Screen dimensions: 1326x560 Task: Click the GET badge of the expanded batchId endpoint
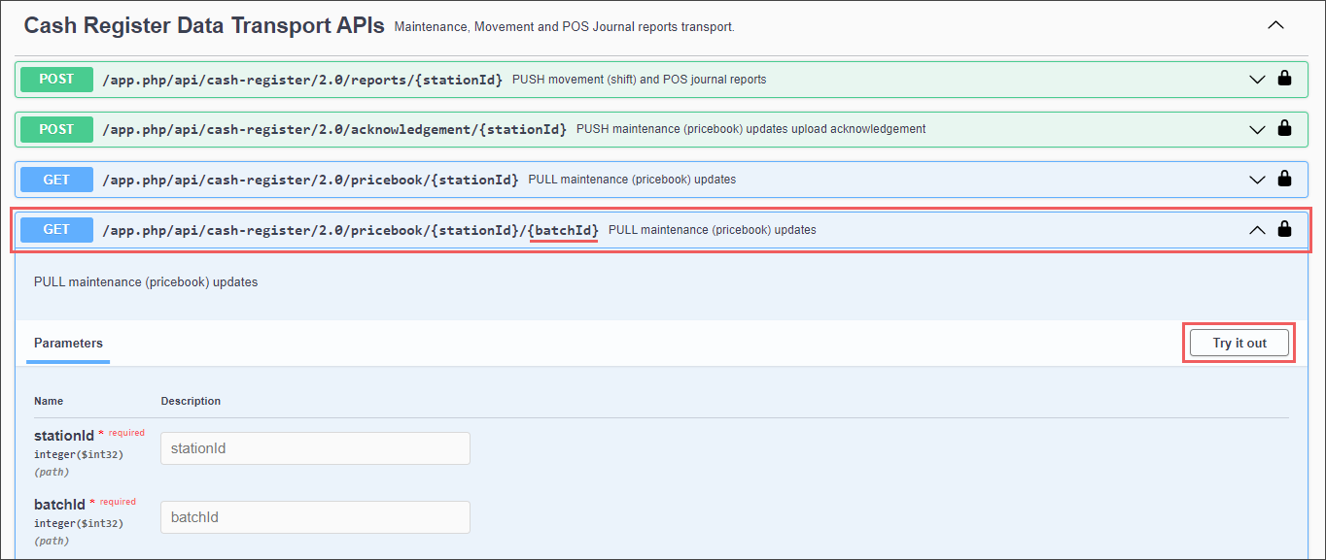56,229
